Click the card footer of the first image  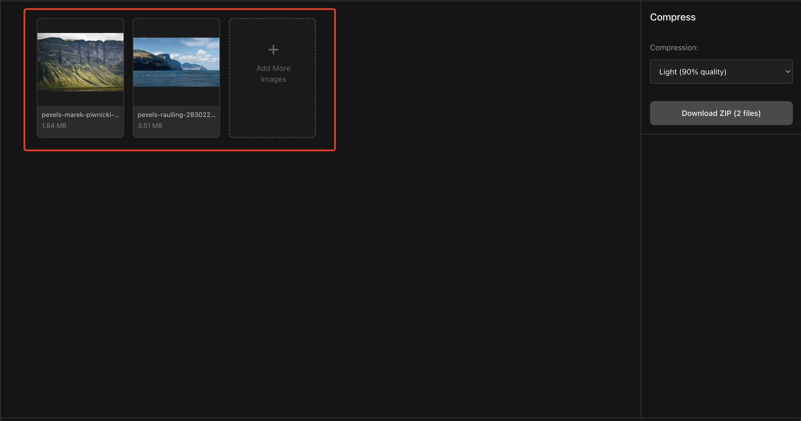click(80, 121)
